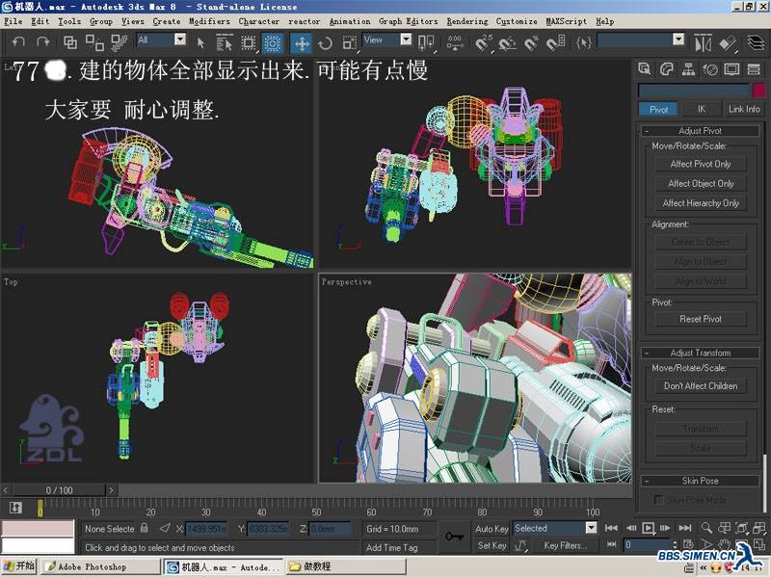Open the Layer Manager icon
Image resolution: width=771 pixels, height=578 pixels.
(756, 43)
